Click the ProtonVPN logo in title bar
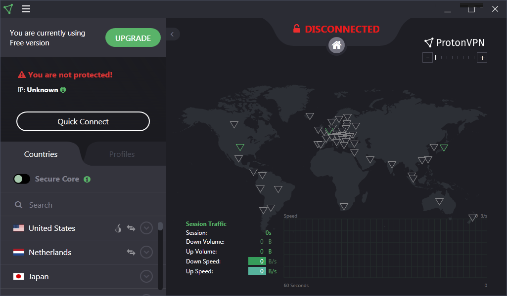The width and height of the screenshot is (507, 296). [x=8, y=9]
